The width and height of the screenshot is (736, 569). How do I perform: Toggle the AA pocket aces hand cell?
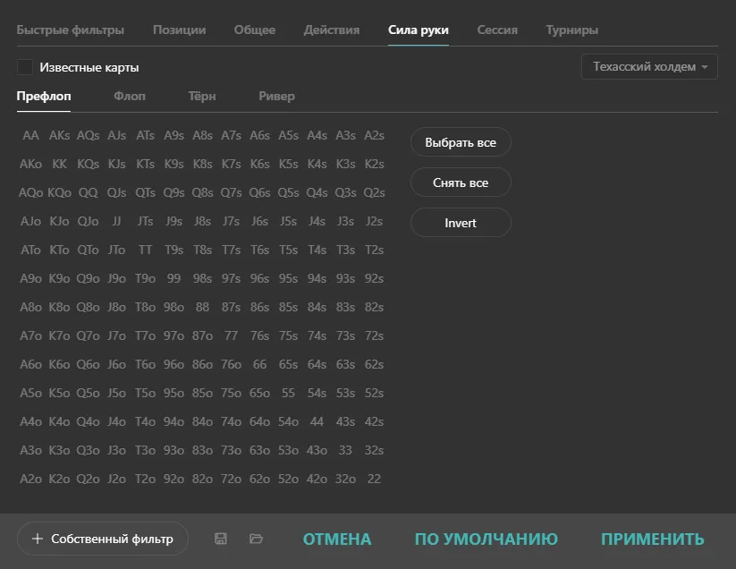[31, 135]
